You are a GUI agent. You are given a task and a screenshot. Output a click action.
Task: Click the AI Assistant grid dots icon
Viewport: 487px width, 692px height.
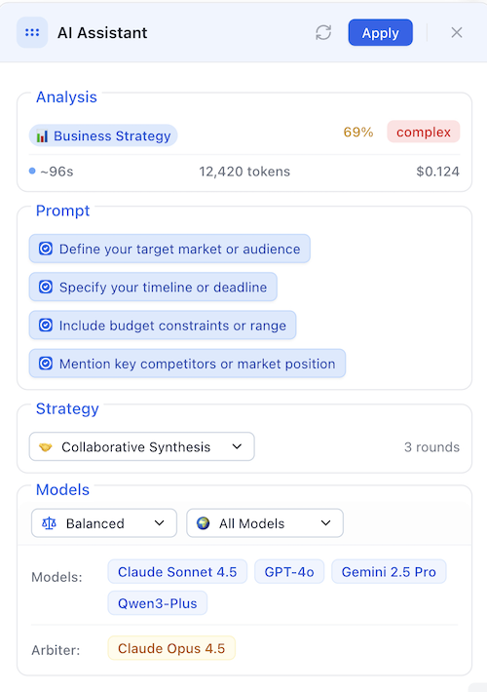coord(32,32)
